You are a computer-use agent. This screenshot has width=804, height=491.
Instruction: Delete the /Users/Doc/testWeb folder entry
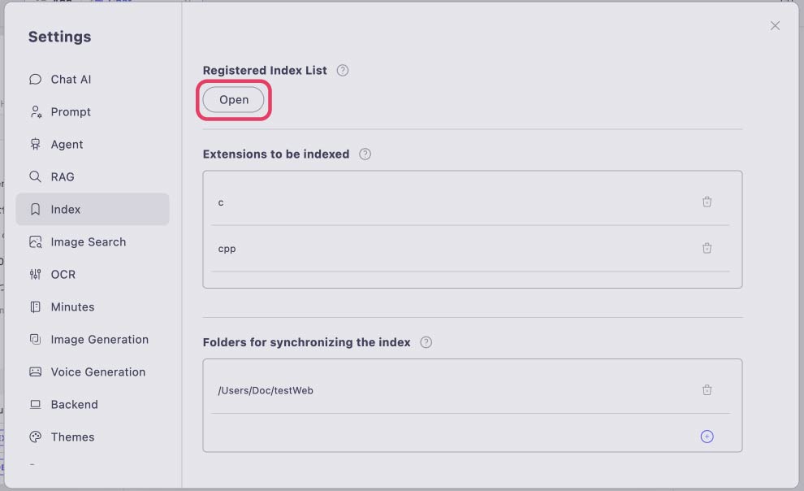707,390
